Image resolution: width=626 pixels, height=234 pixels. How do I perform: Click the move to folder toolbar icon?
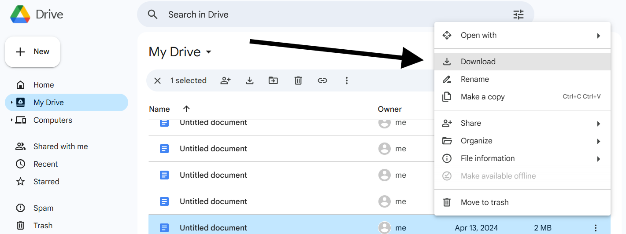pos(274,80)
